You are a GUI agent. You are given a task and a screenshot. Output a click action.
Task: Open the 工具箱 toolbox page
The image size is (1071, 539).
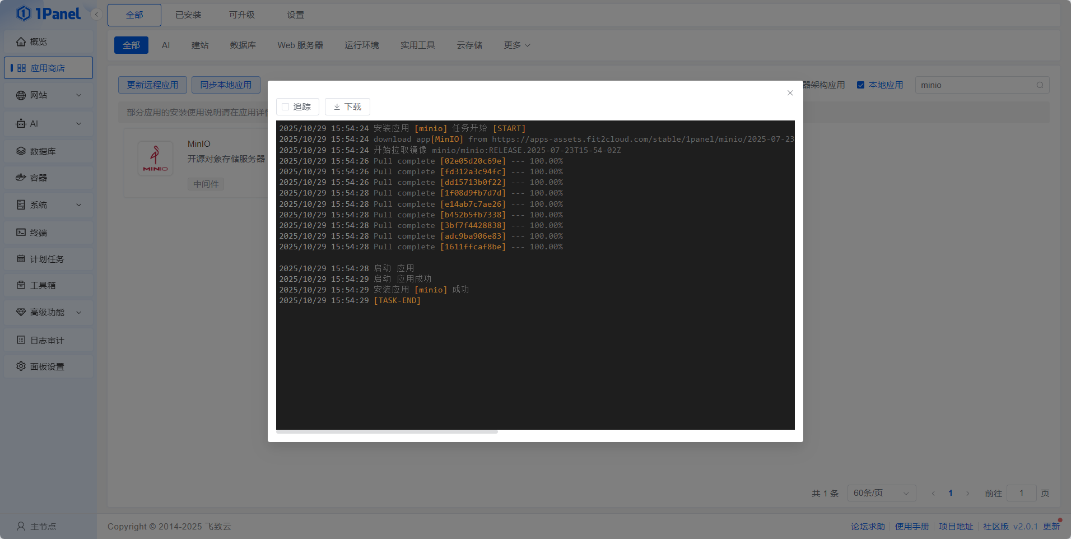[x=48, y=285]
